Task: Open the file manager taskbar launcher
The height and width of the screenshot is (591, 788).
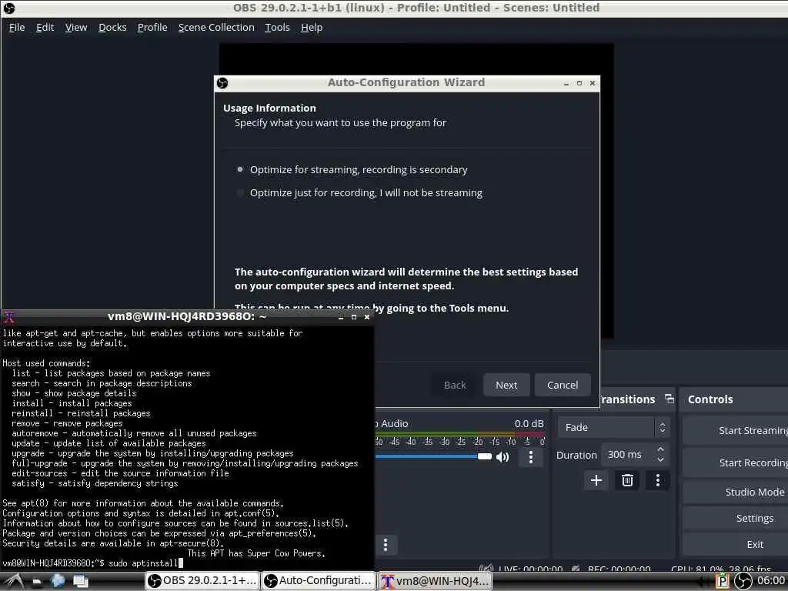Action: tap(37, 582)
